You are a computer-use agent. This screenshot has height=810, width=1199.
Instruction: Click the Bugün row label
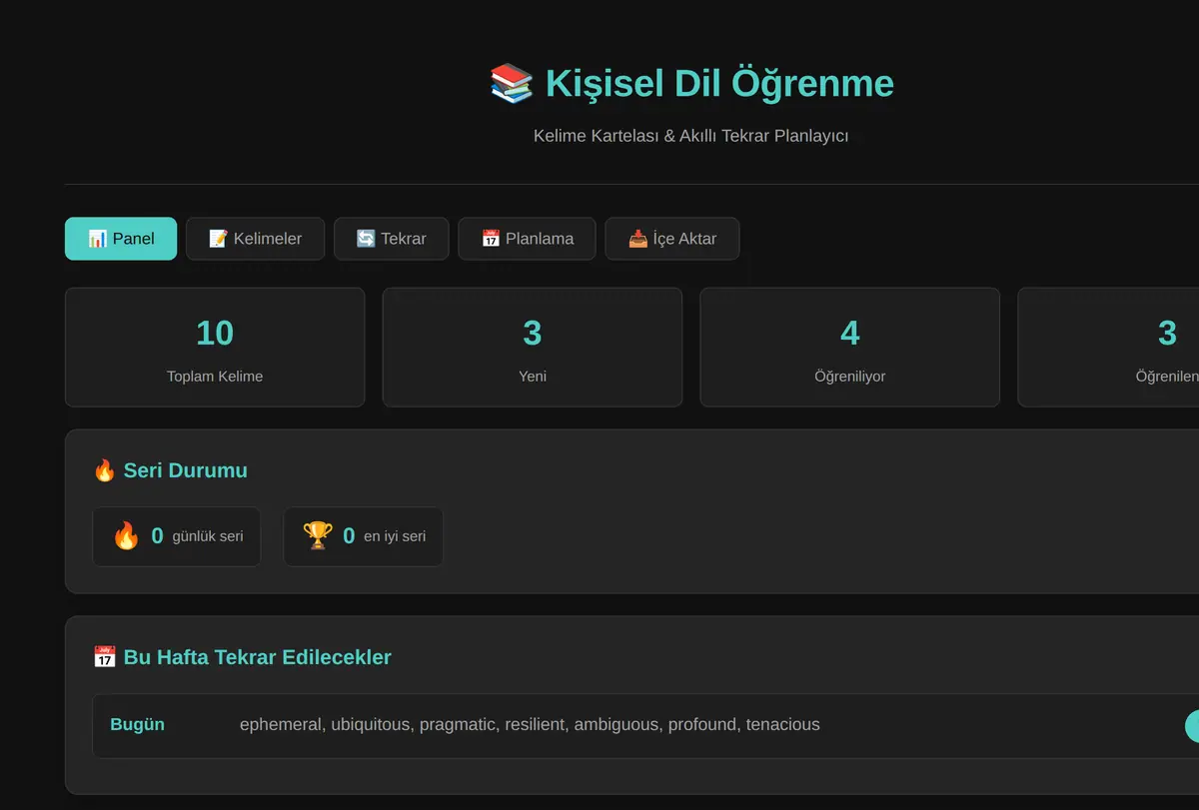(137, 725)
